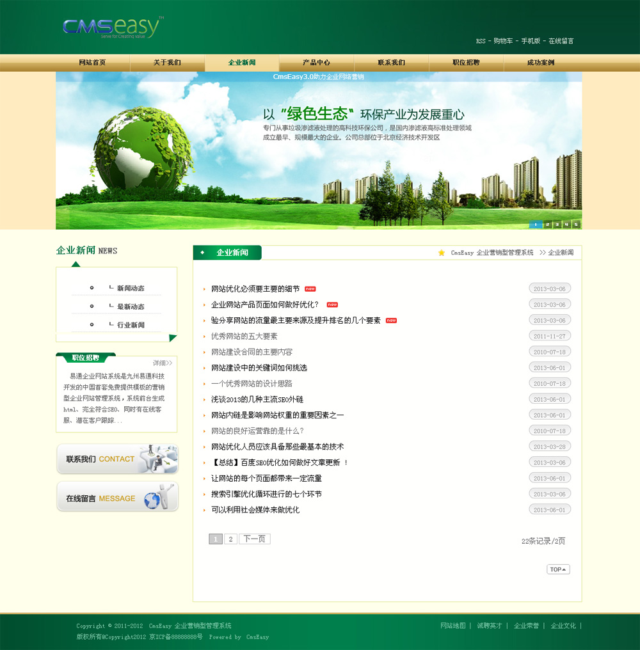This screenshot has width=640, height=650.
Task: Click the 网站地图 footer link
Action: 453,626
